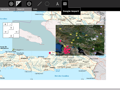Click the map minus zoom button
The image size is (120, 90).
tap(10, 24)
